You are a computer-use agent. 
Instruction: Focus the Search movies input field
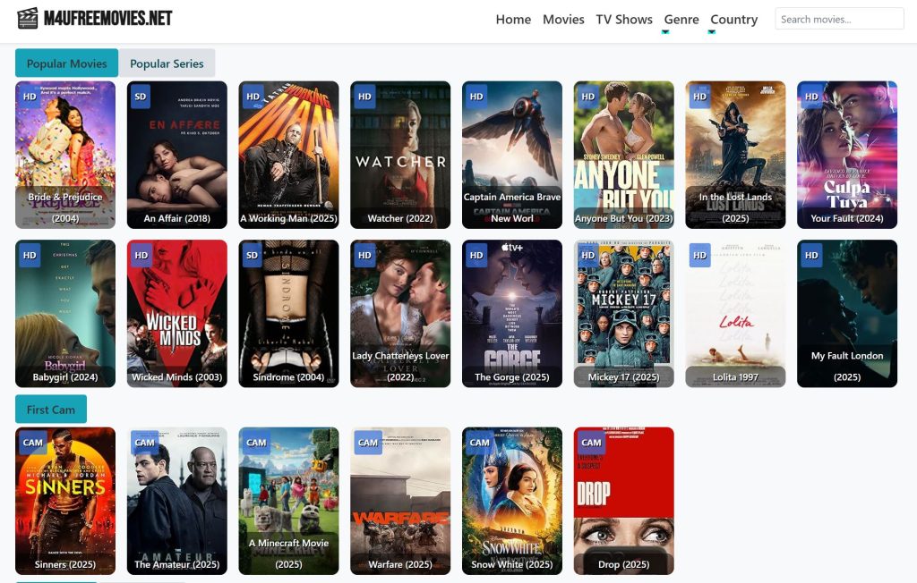839,19
